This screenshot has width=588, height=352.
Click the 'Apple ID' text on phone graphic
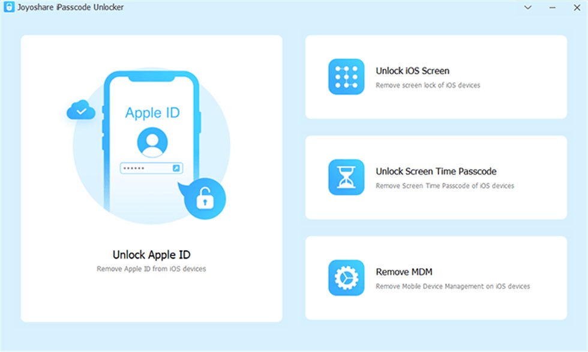coord(152,113)
